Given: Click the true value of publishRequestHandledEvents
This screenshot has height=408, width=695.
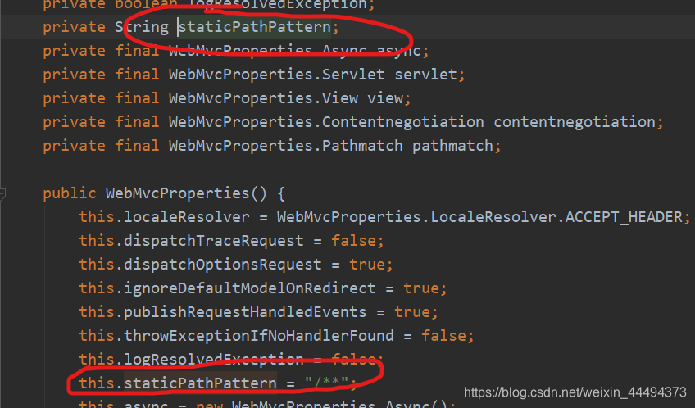Looking at the screenshot, I should (411, 312).
